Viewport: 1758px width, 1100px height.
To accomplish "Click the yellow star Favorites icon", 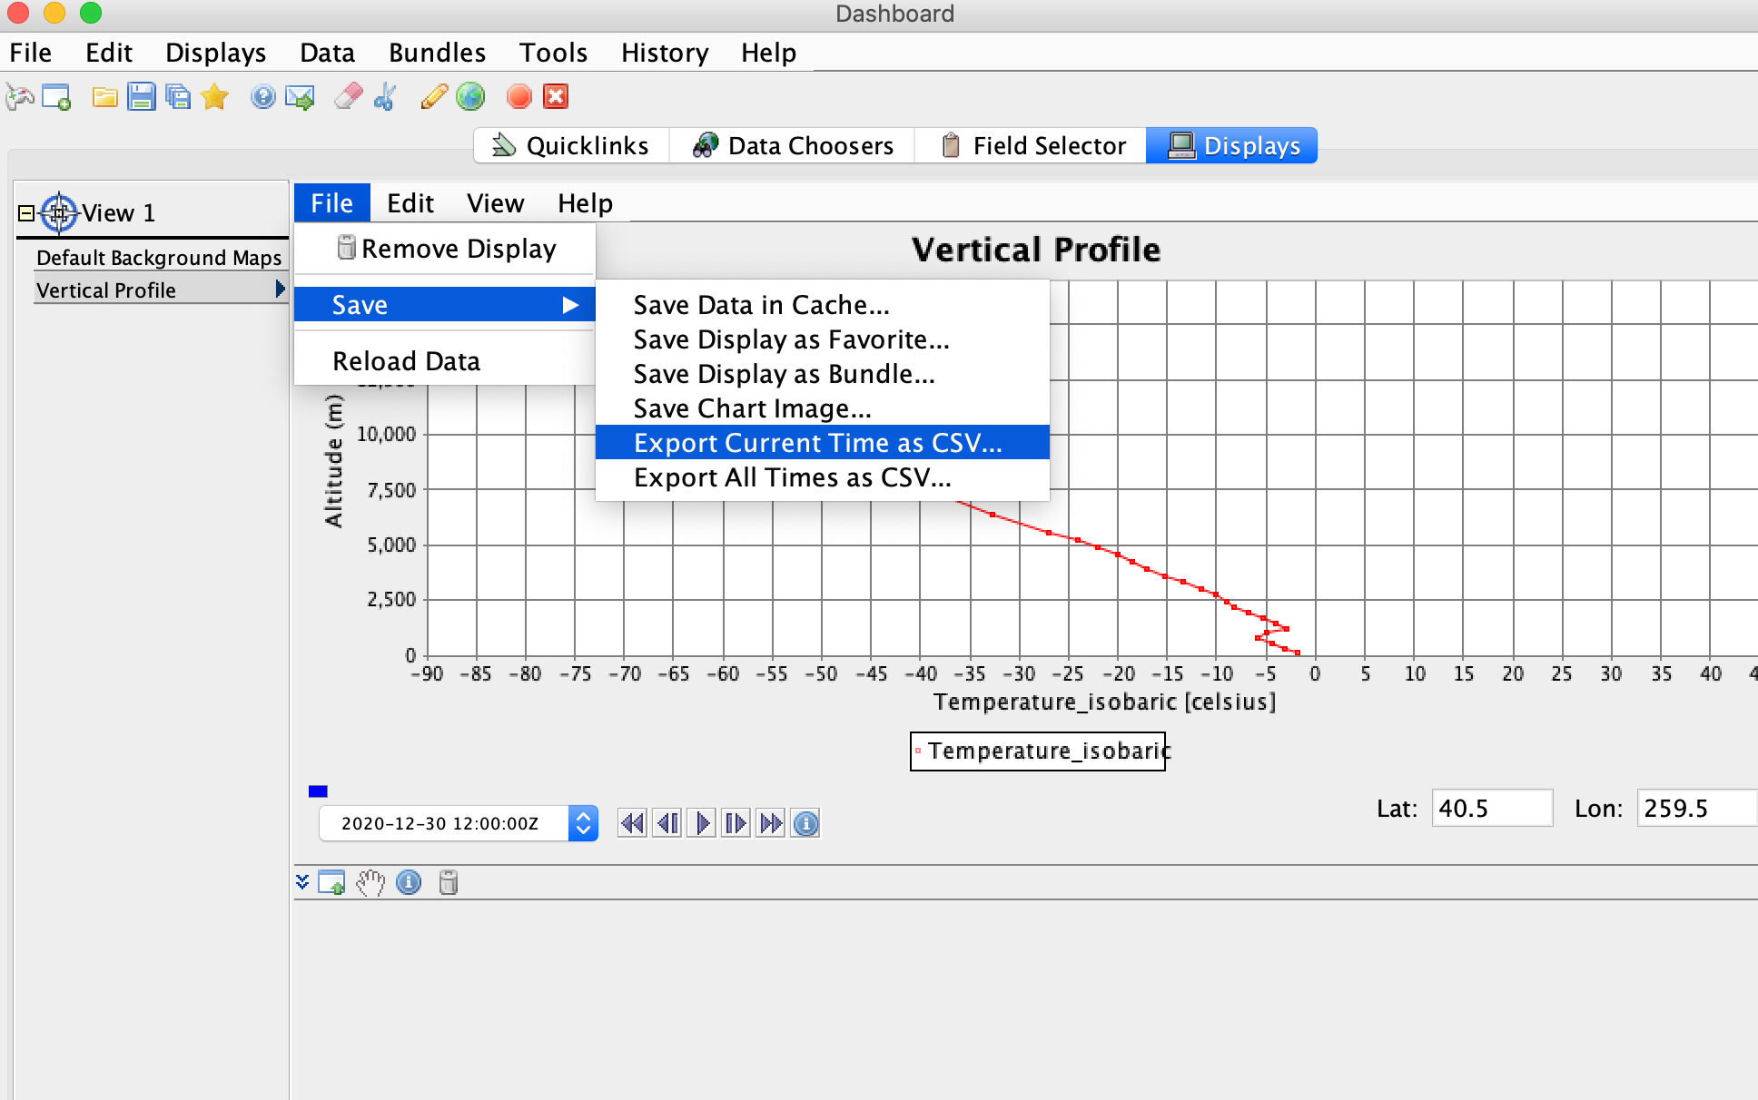I will coord(214,96).
